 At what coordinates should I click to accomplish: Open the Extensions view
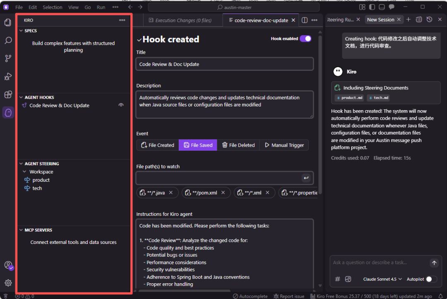8,94
